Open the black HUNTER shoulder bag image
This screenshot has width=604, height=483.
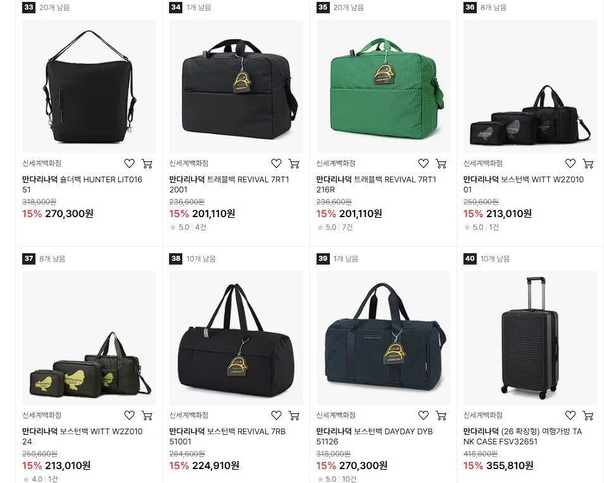tap(89, 86)
